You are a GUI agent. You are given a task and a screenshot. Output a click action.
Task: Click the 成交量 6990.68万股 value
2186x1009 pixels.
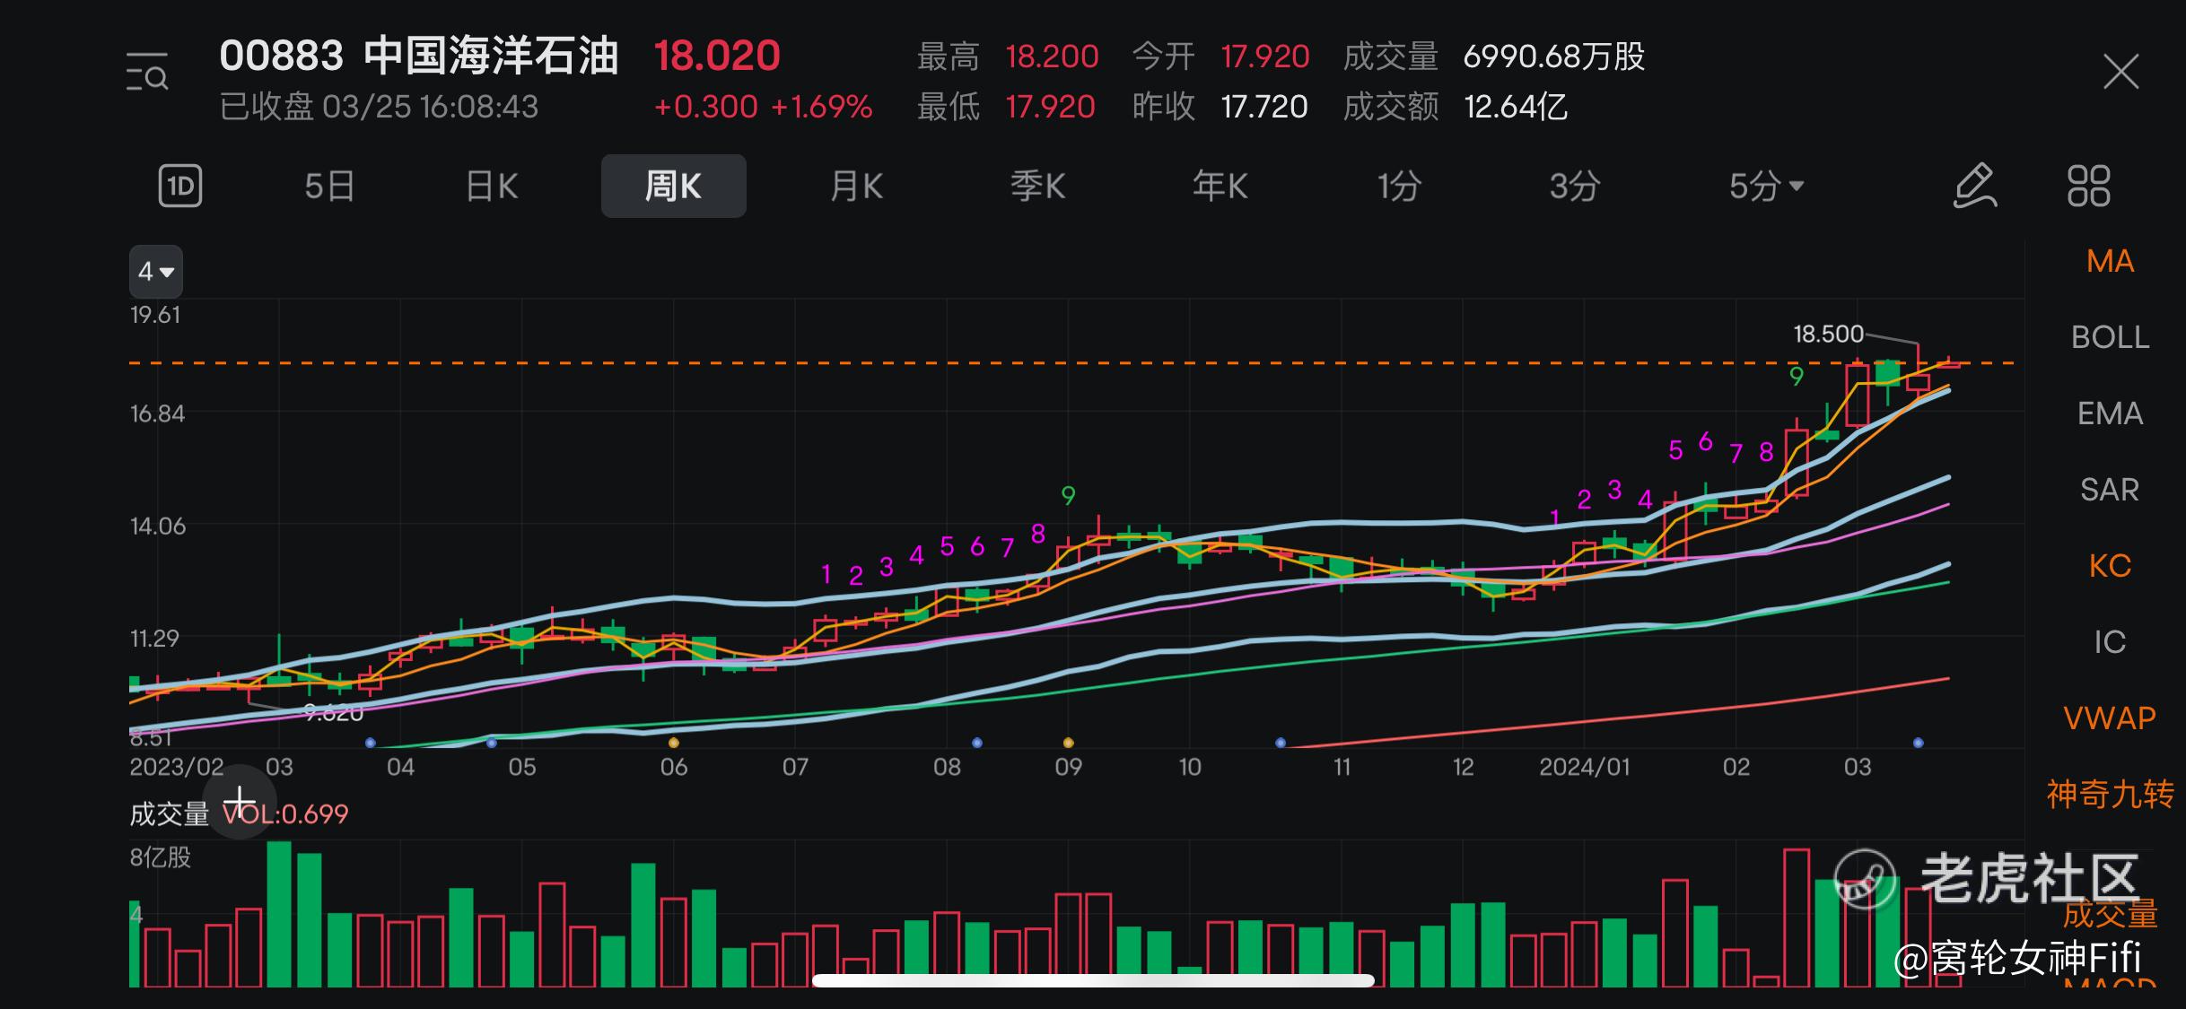tap(1554, 57)
